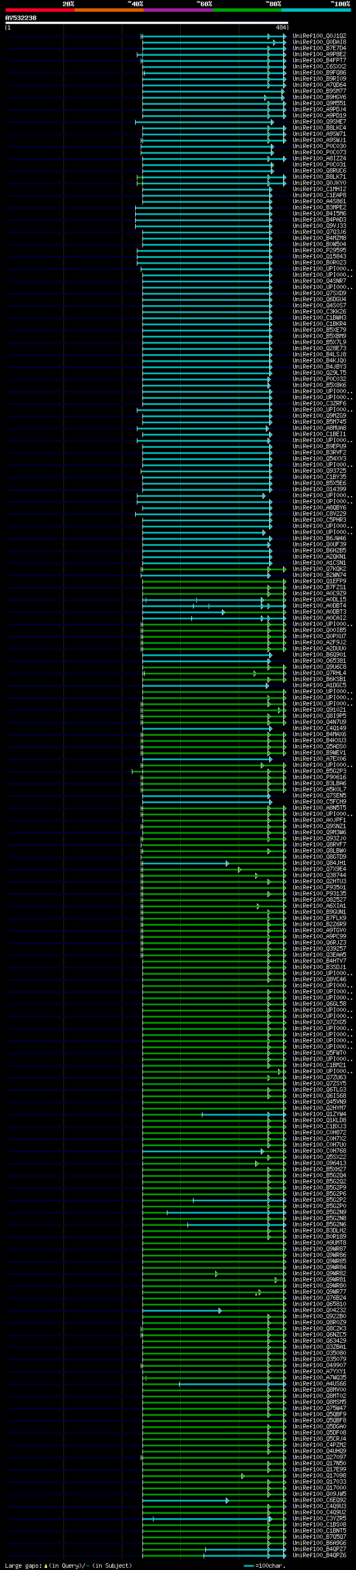Viewport: 356px width, 1570px height.
Task: Click hit label UniRef100_C3KK26
Action: [x=319, y=311]
